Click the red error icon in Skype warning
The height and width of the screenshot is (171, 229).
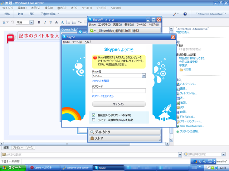click(x=95, y=58)
